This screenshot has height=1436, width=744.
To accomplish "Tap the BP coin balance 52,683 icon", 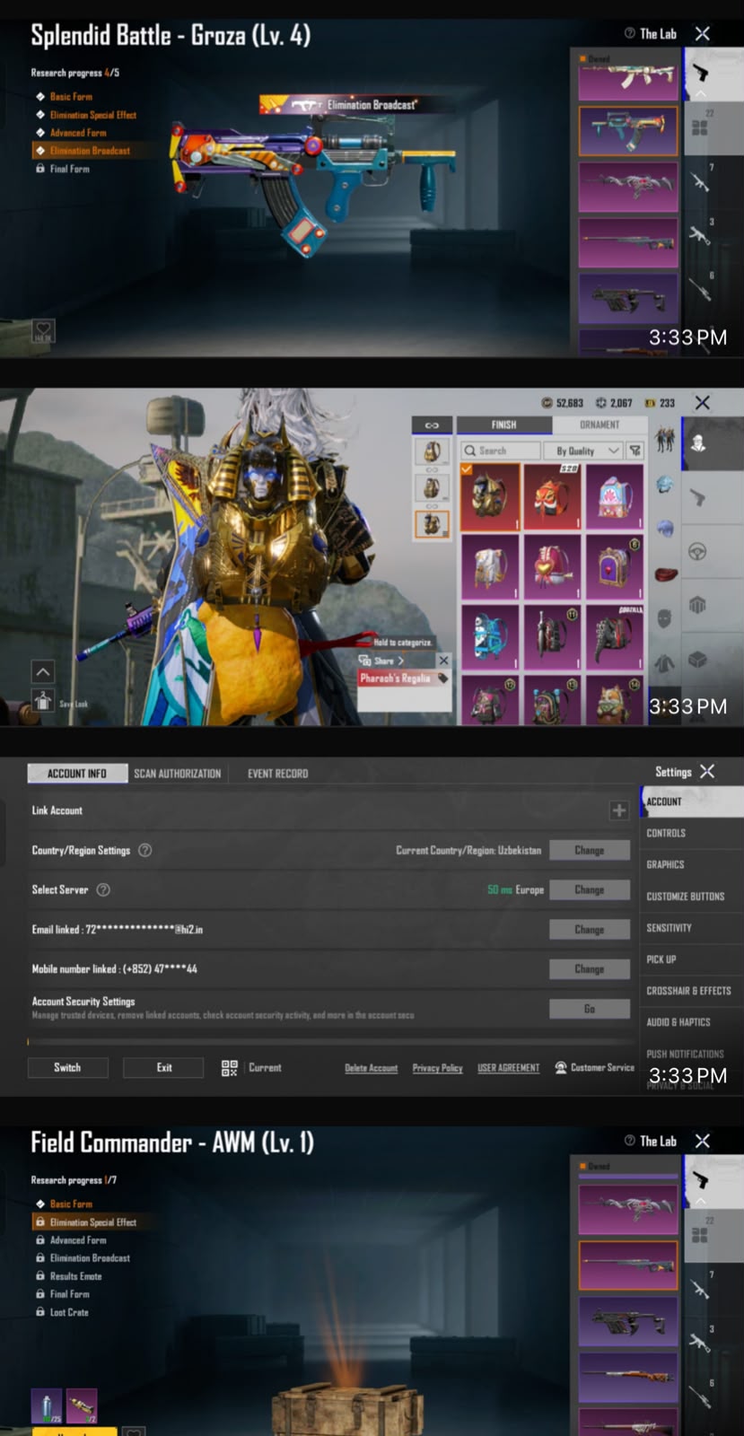I will click(x=547, y=403).
